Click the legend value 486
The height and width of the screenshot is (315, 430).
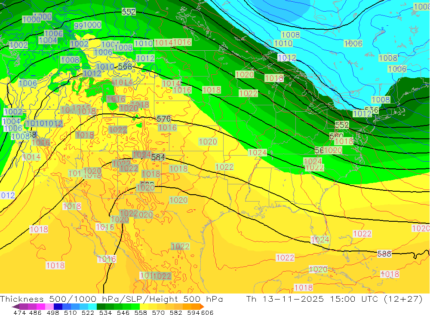pyautogui.click(x=35, y=312)
